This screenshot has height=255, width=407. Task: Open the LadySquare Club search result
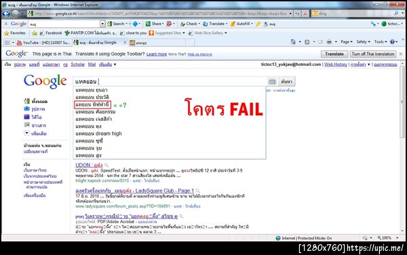135,191
